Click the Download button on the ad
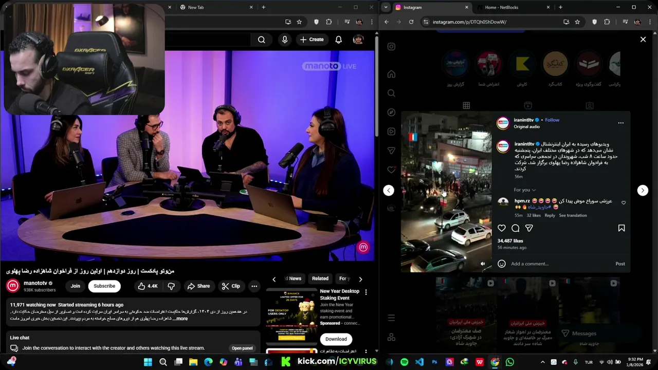The height and width of the screenshot is (370, 658). coord(336,339)
